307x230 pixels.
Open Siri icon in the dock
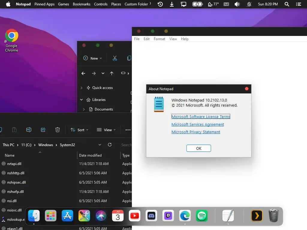point(101,216)
